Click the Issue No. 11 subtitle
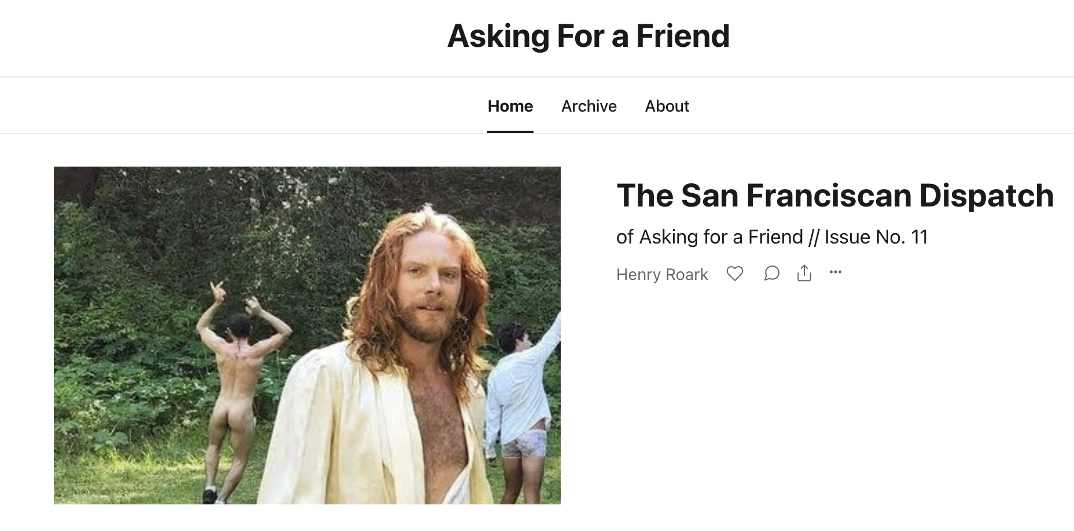The width and height of the screenshot is (1074, 531). point(771,237)
